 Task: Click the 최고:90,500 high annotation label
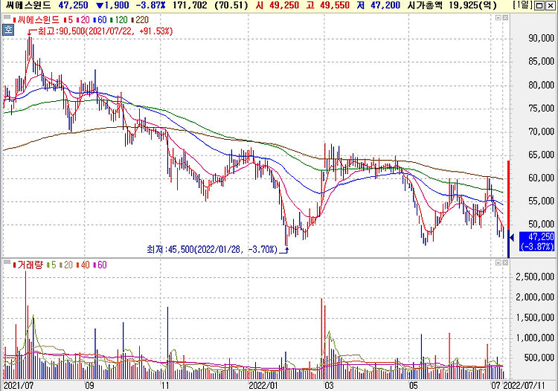tap(105, 31)
